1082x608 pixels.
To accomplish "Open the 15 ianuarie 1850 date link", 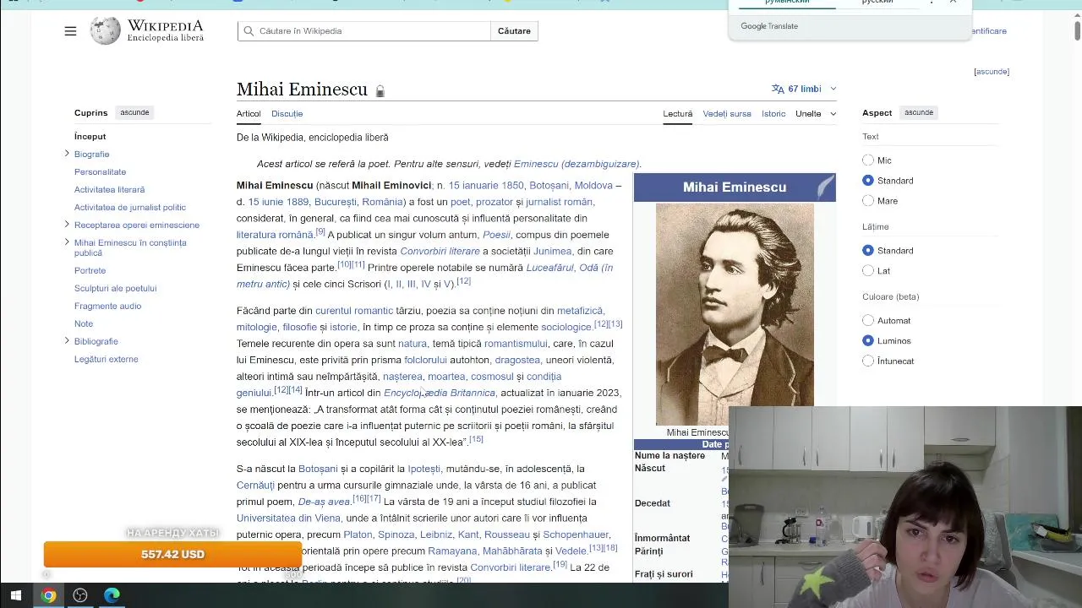I will click(x=486, y=186).
